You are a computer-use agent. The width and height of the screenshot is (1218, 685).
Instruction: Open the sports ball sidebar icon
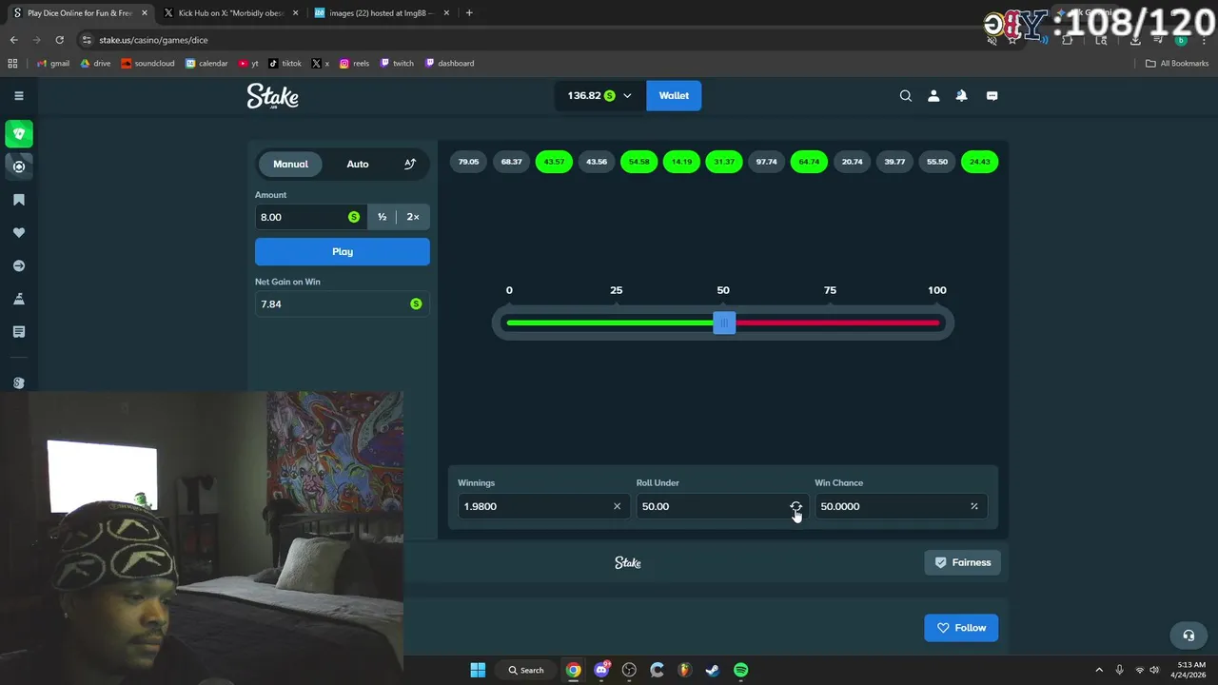tap(18, 166)
